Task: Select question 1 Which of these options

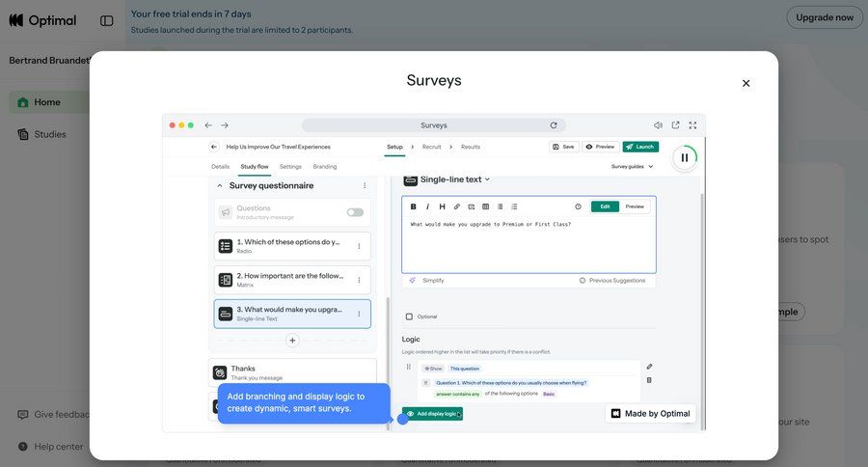Action: point(292,246)
